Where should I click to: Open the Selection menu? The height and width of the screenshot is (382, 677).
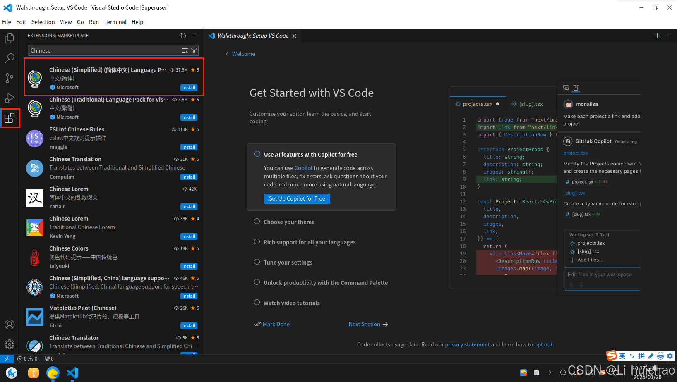(43, 22)
